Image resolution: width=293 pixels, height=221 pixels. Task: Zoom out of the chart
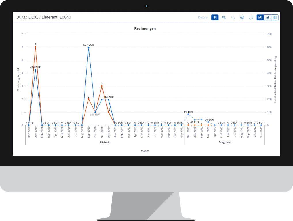click(233, 17)
